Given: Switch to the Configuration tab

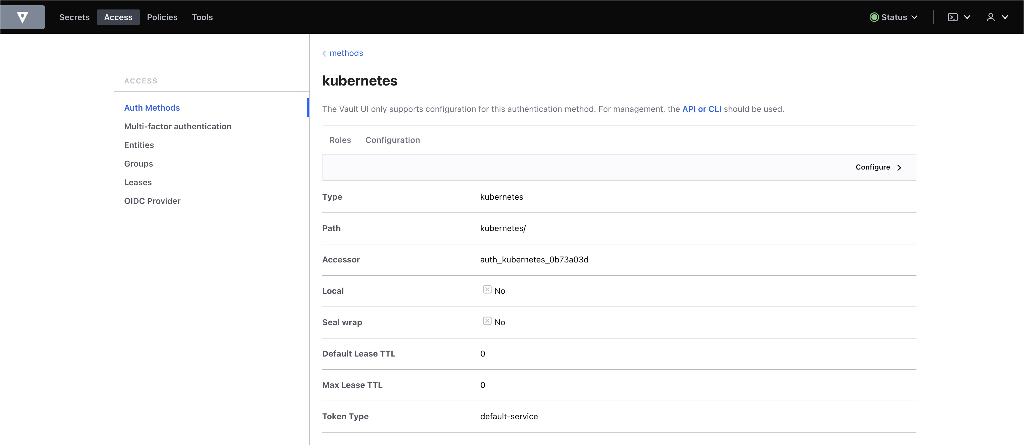Looking at the screenshot, I should pos(392,140).
